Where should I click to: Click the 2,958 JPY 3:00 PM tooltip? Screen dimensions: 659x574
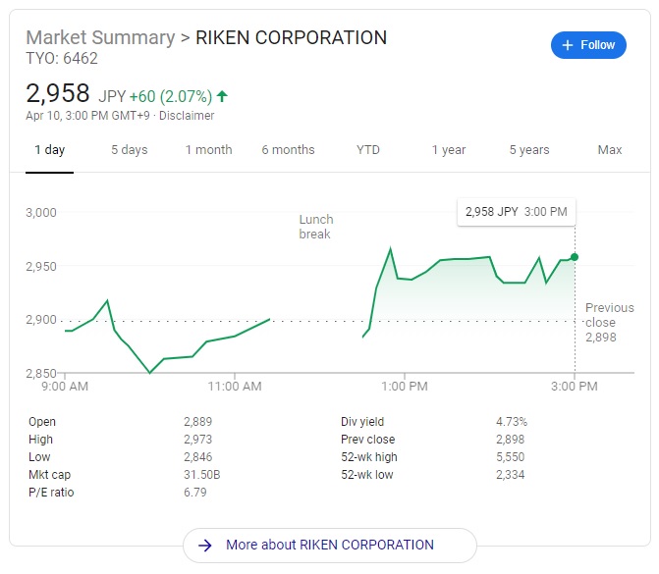(517, 211)
